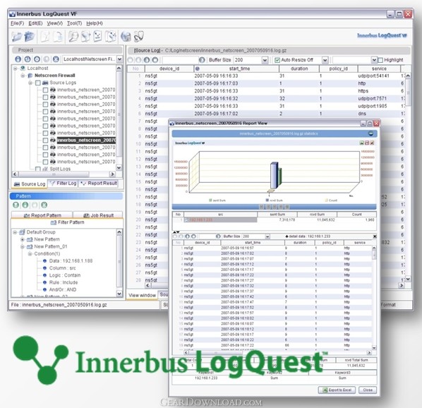Open the Buffer Size 200 dropdown
422x408 pixels.
pyautogui.click(x=265, y=60)
